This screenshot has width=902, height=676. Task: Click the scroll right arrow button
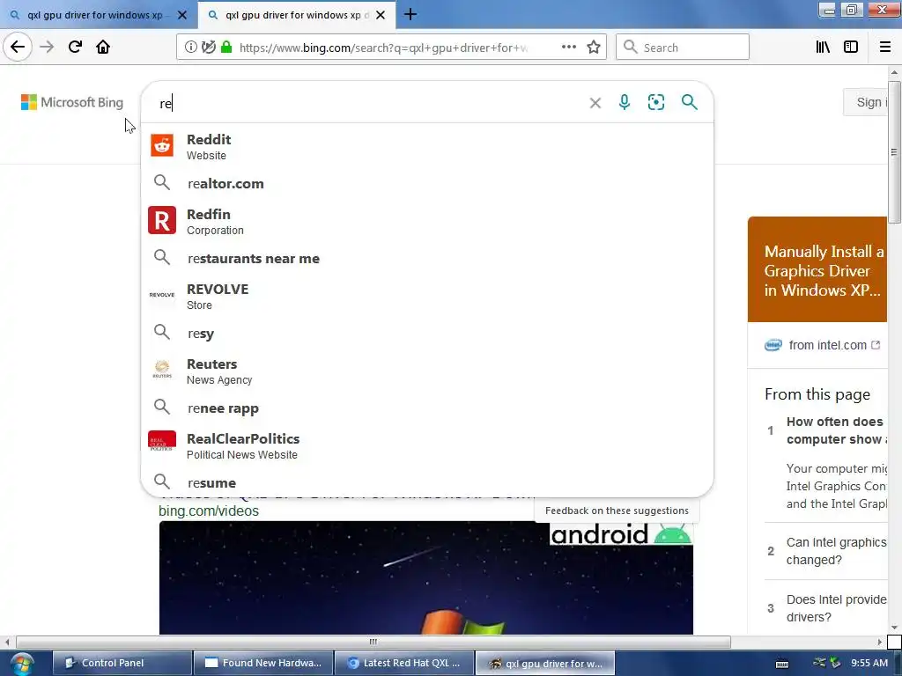[x=880, y=642]
